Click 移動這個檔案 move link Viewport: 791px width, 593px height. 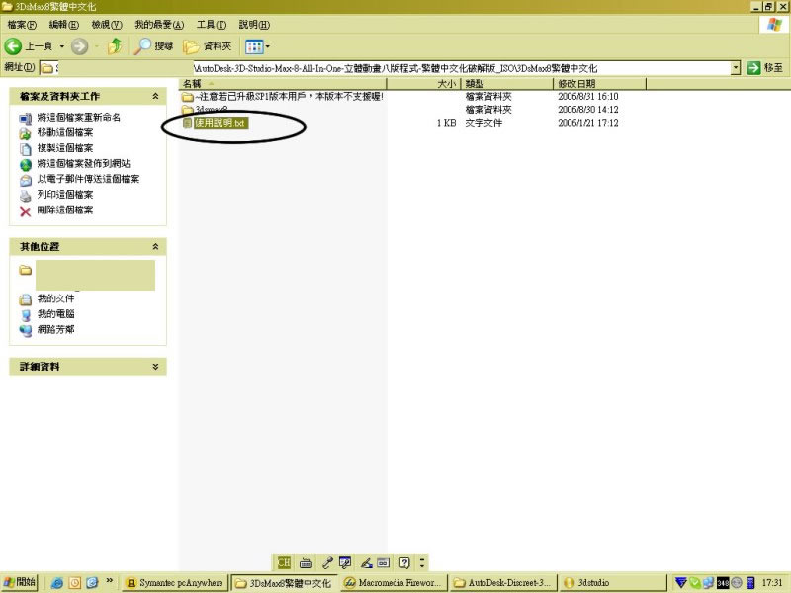[65, 132]
